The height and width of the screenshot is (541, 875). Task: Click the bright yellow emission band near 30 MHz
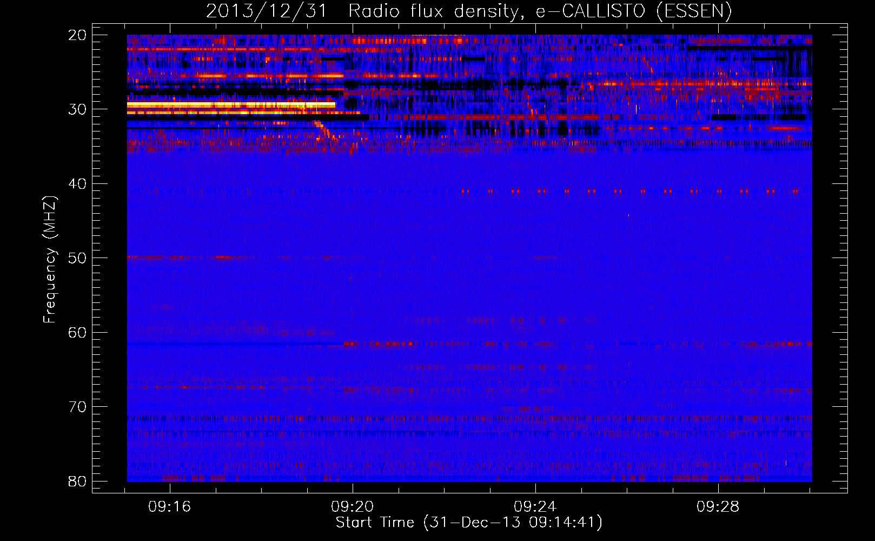[231, 105]
